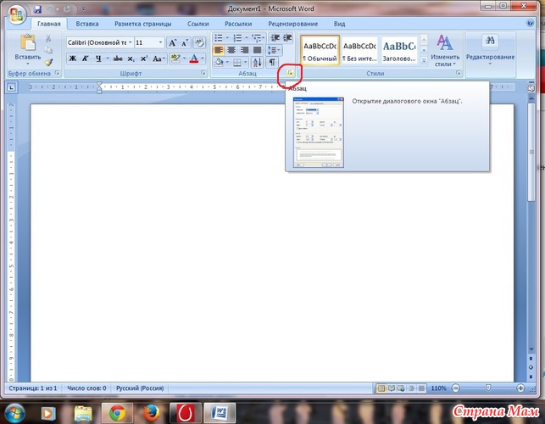Apply the Без интервала style
The width and height of the screenshot is (545, 424).
coord(359,50)
